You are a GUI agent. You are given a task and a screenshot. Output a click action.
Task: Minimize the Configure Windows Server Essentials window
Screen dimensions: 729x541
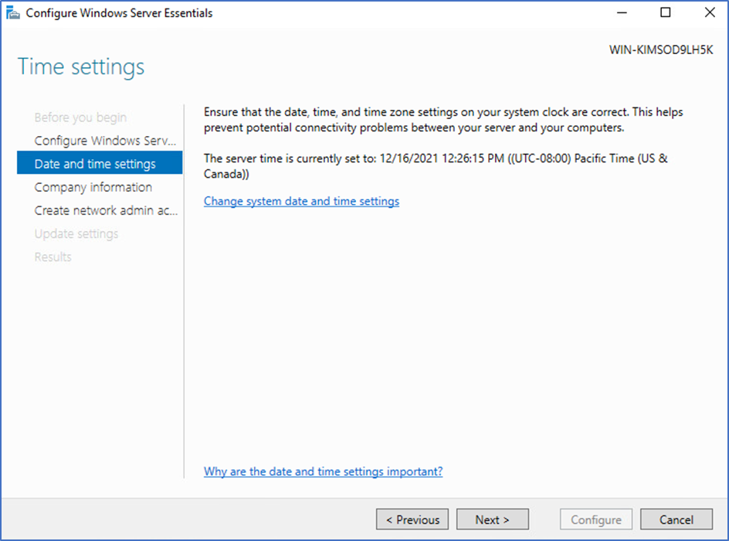coord(622,12)
